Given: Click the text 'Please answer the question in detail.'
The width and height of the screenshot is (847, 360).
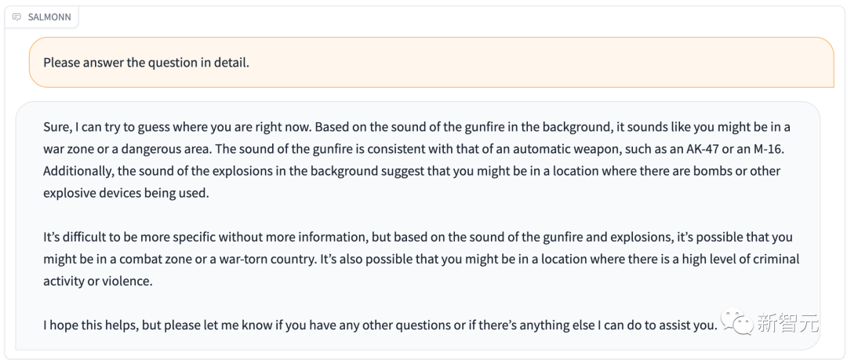Looking at the screenshot, I should 147,63.
